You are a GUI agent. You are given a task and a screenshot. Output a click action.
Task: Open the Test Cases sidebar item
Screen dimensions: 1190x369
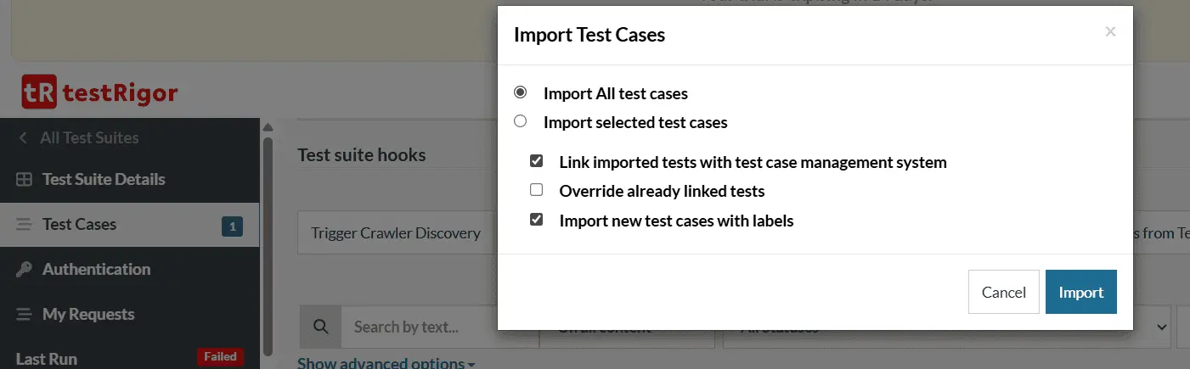pos(129,225)
